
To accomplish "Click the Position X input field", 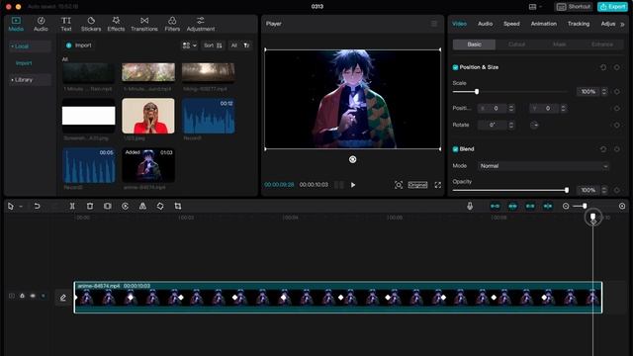I will (x=496, y=108).
